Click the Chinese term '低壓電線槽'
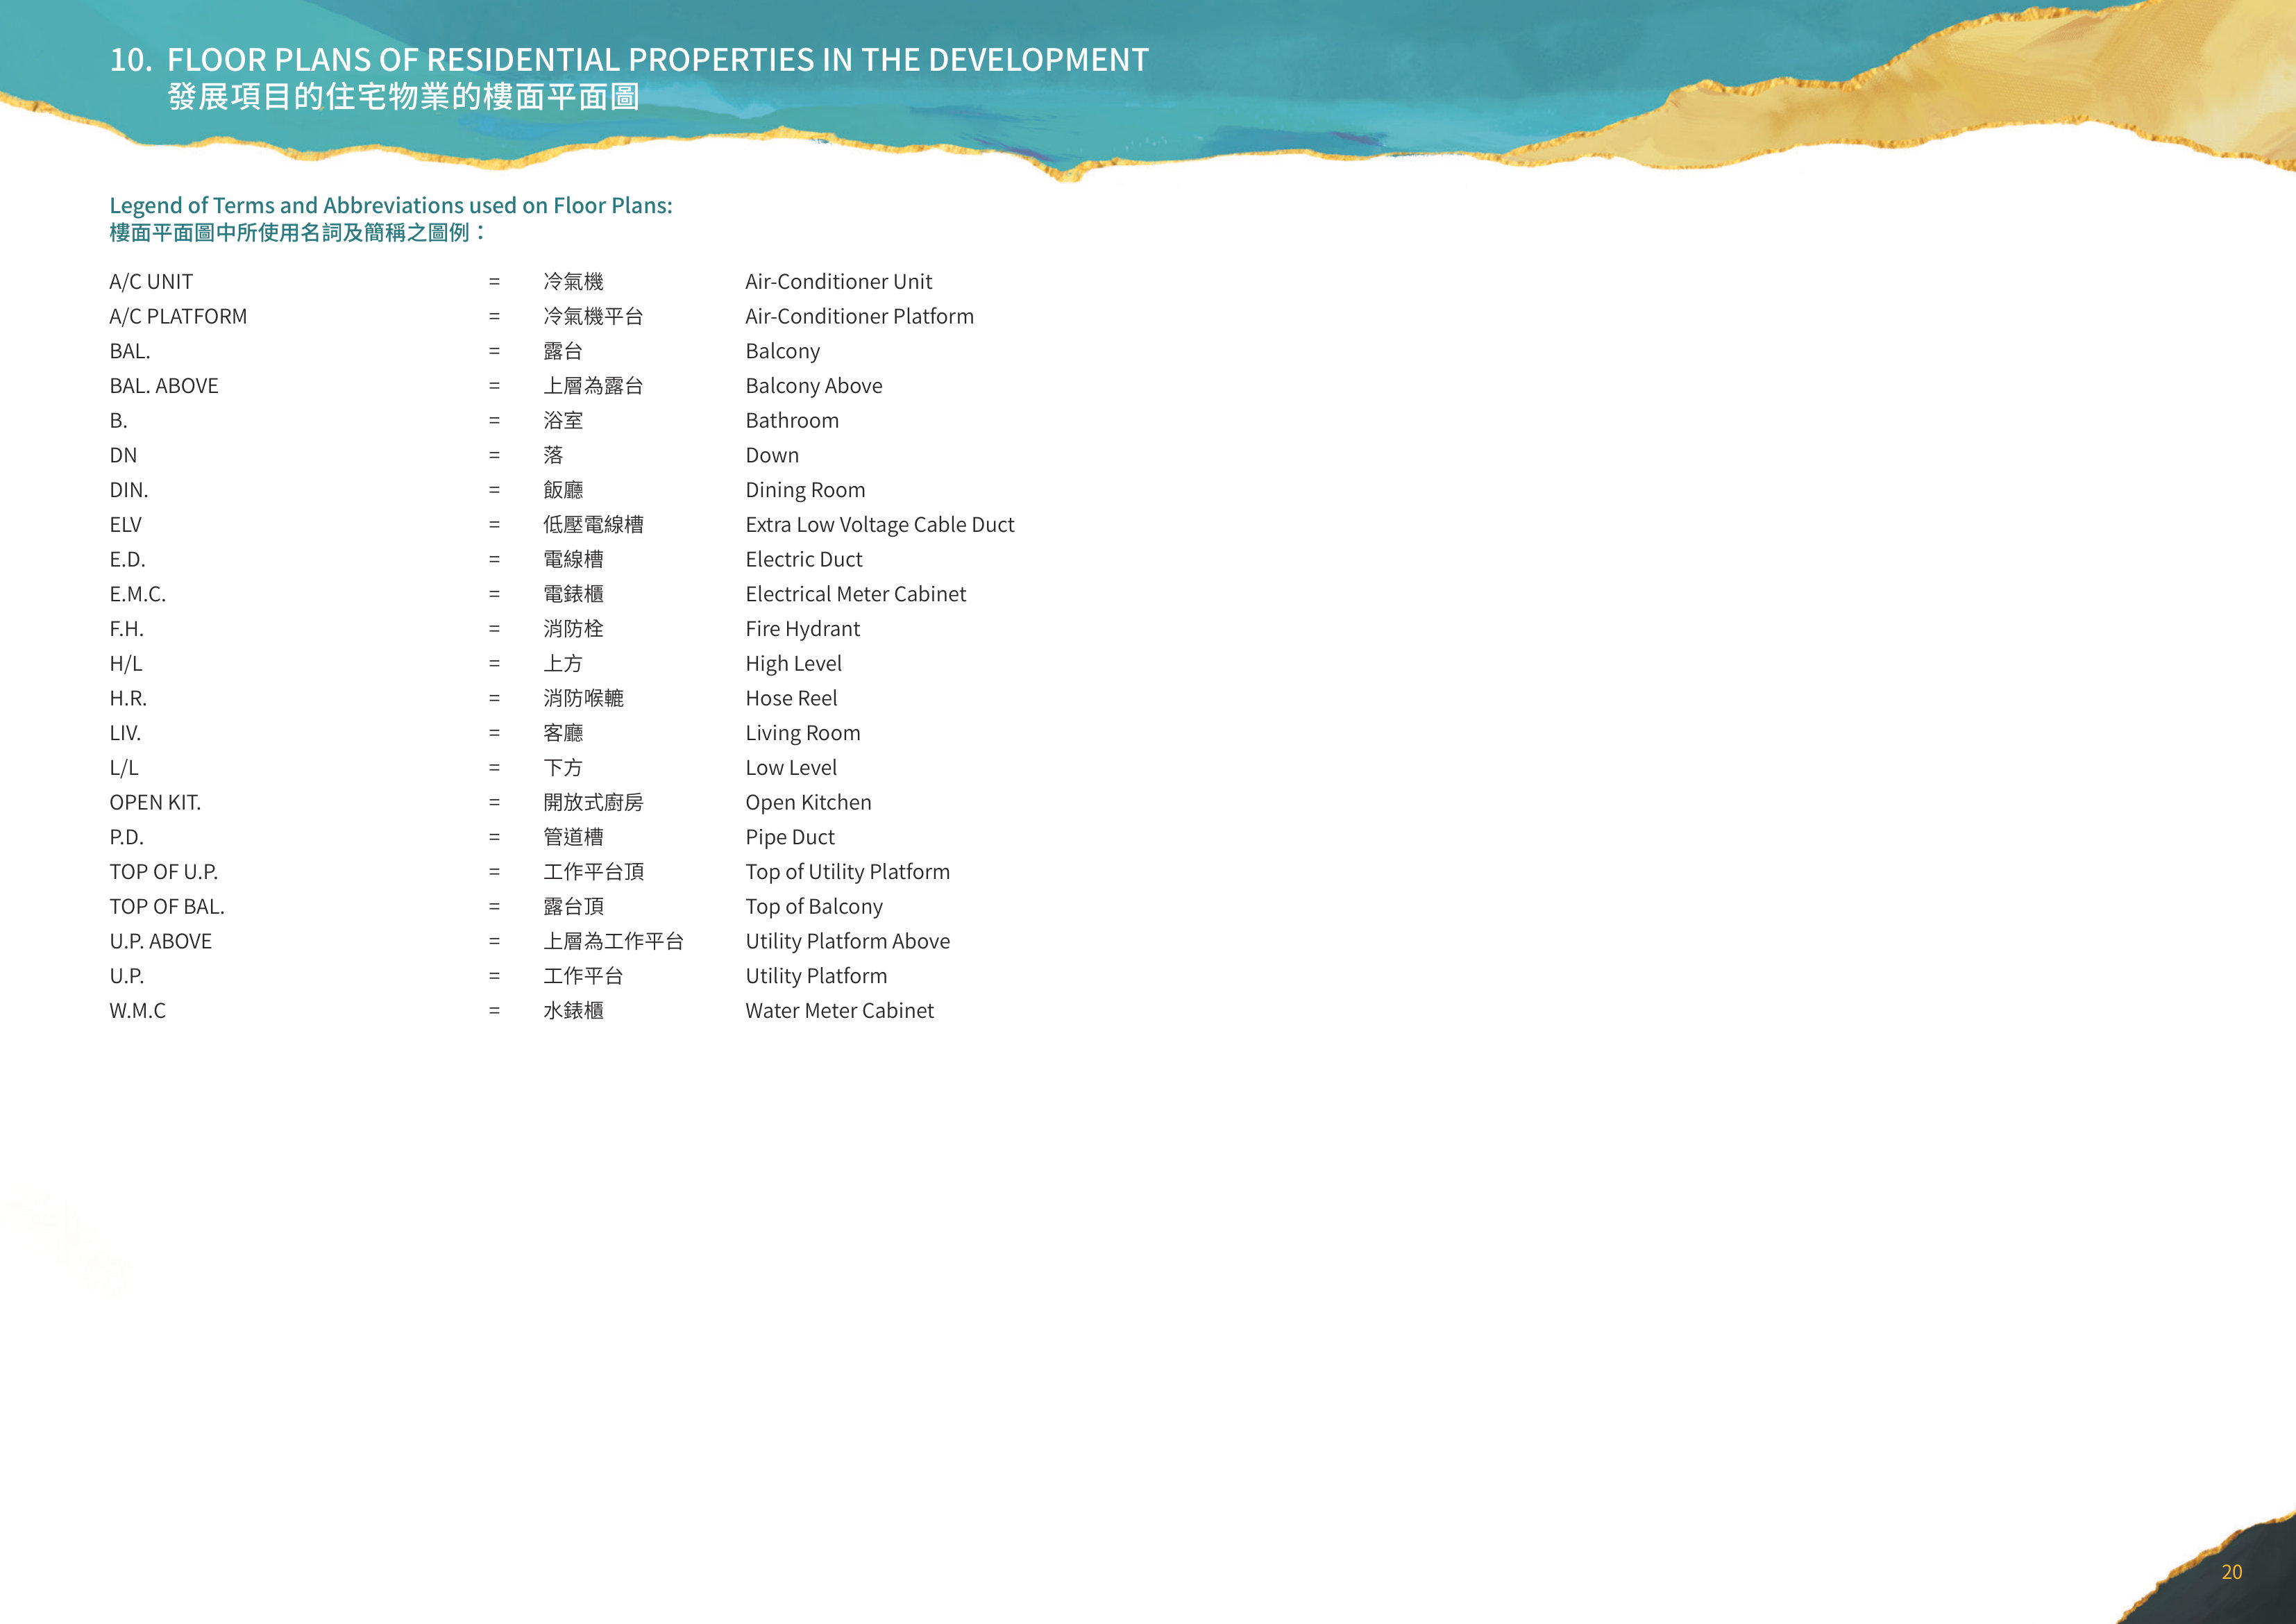 coord(593,524)
